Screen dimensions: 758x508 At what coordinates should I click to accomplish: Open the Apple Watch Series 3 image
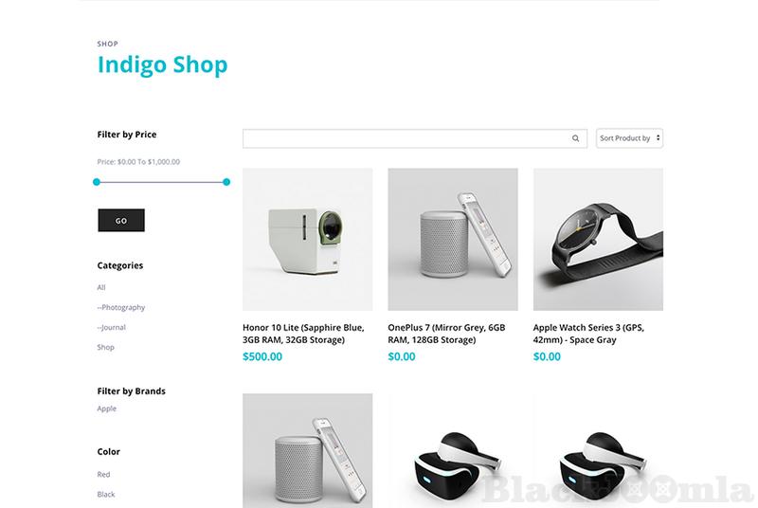pos(598,239)
